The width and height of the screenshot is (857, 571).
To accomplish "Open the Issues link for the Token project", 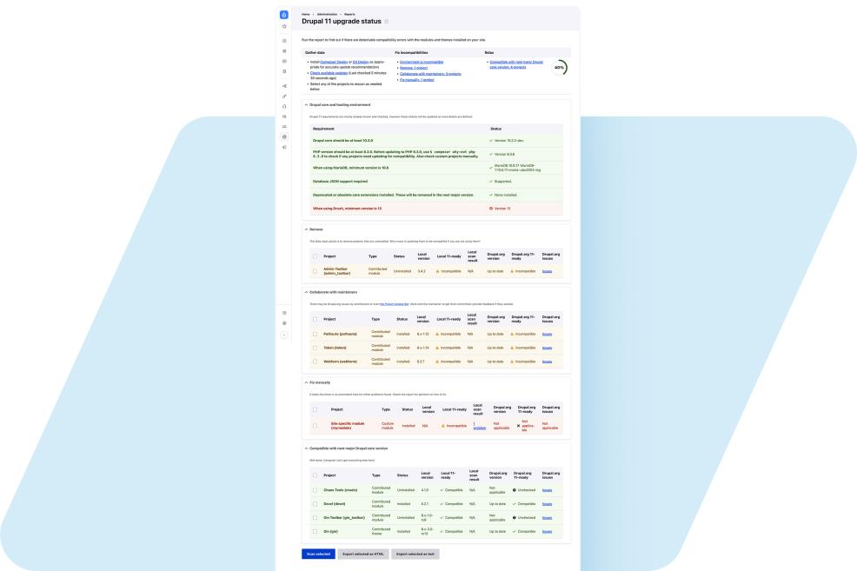I will pos(547,348).
